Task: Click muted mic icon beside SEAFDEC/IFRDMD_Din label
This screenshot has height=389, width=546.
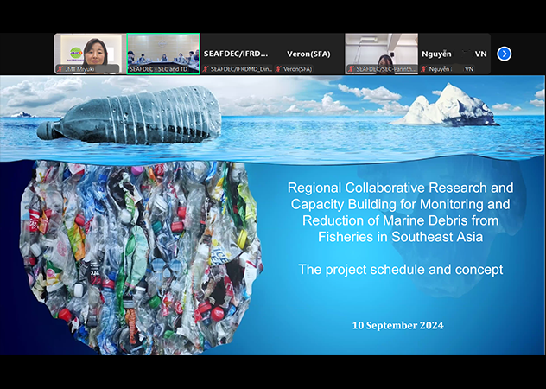Action: point(206,69)
